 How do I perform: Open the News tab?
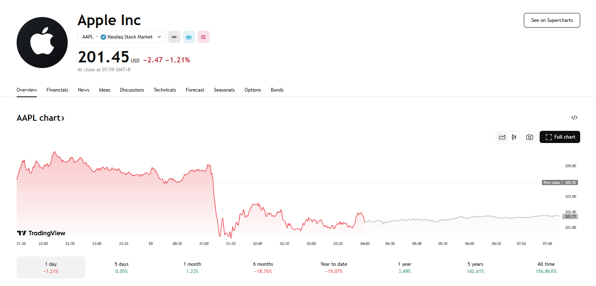pos(84,90)
